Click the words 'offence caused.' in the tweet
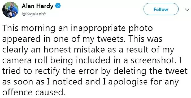This screenshot has height=98, width=191. (x=33, y=92)
